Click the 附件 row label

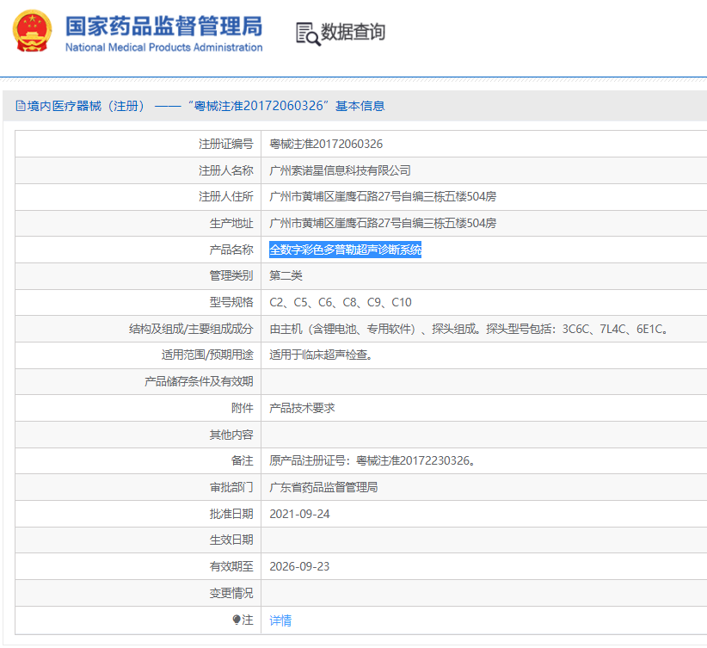[x=243, y=408]
